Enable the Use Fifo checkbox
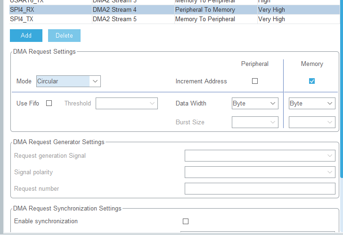343x235 pixels. (x=49, y=103)
